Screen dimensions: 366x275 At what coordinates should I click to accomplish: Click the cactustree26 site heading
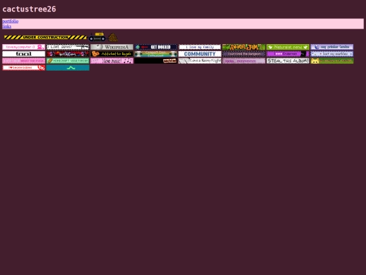[x=29, y=9]
